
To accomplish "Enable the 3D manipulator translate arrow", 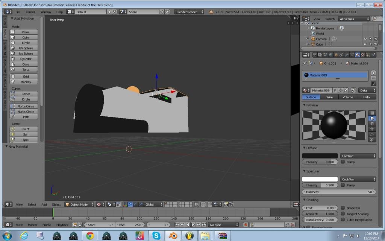I will (130, 204).
